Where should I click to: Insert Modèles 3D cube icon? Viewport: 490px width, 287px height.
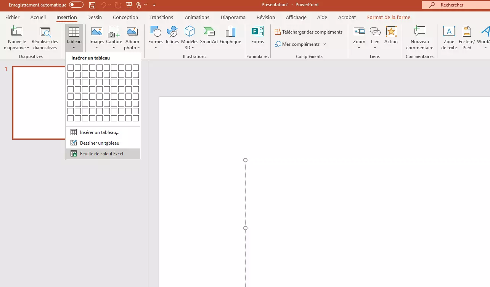coord(190,31)
